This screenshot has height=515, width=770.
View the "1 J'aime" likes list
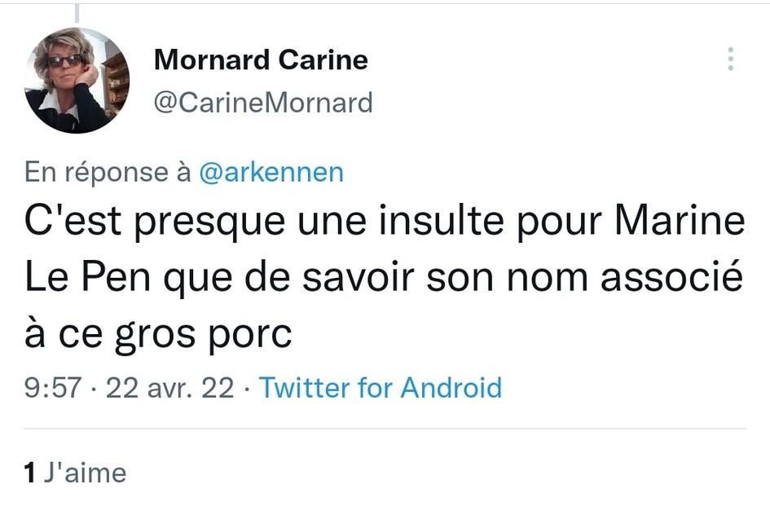(x=76, y=473)
